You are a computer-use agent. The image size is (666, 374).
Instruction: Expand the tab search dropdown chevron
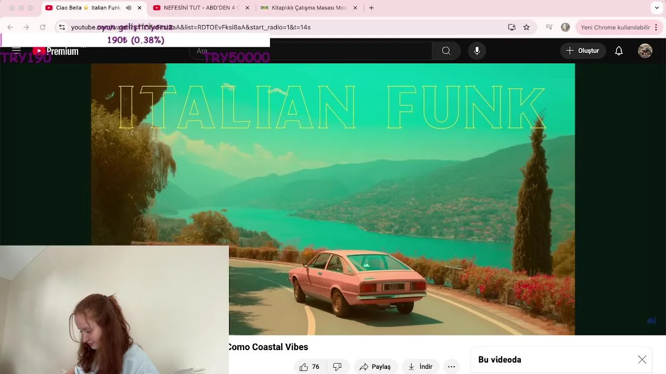657,8
